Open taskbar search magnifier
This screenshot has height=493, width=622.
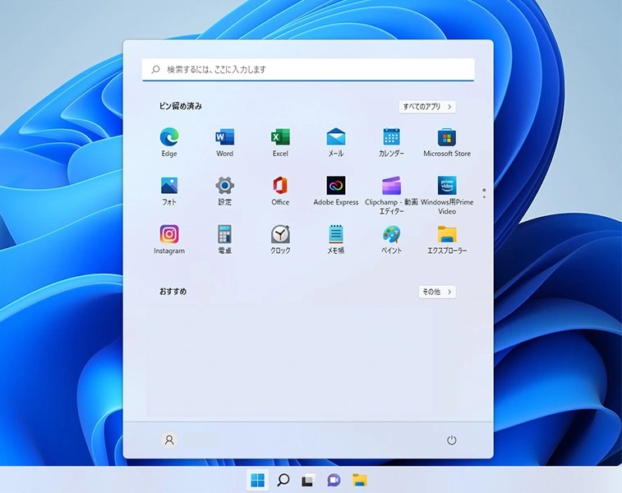point(283,480)
